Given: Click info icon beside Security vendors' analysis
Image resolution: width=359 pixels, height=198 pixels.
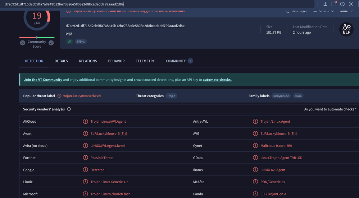Looking at the screenshot, I should [69, 109].
